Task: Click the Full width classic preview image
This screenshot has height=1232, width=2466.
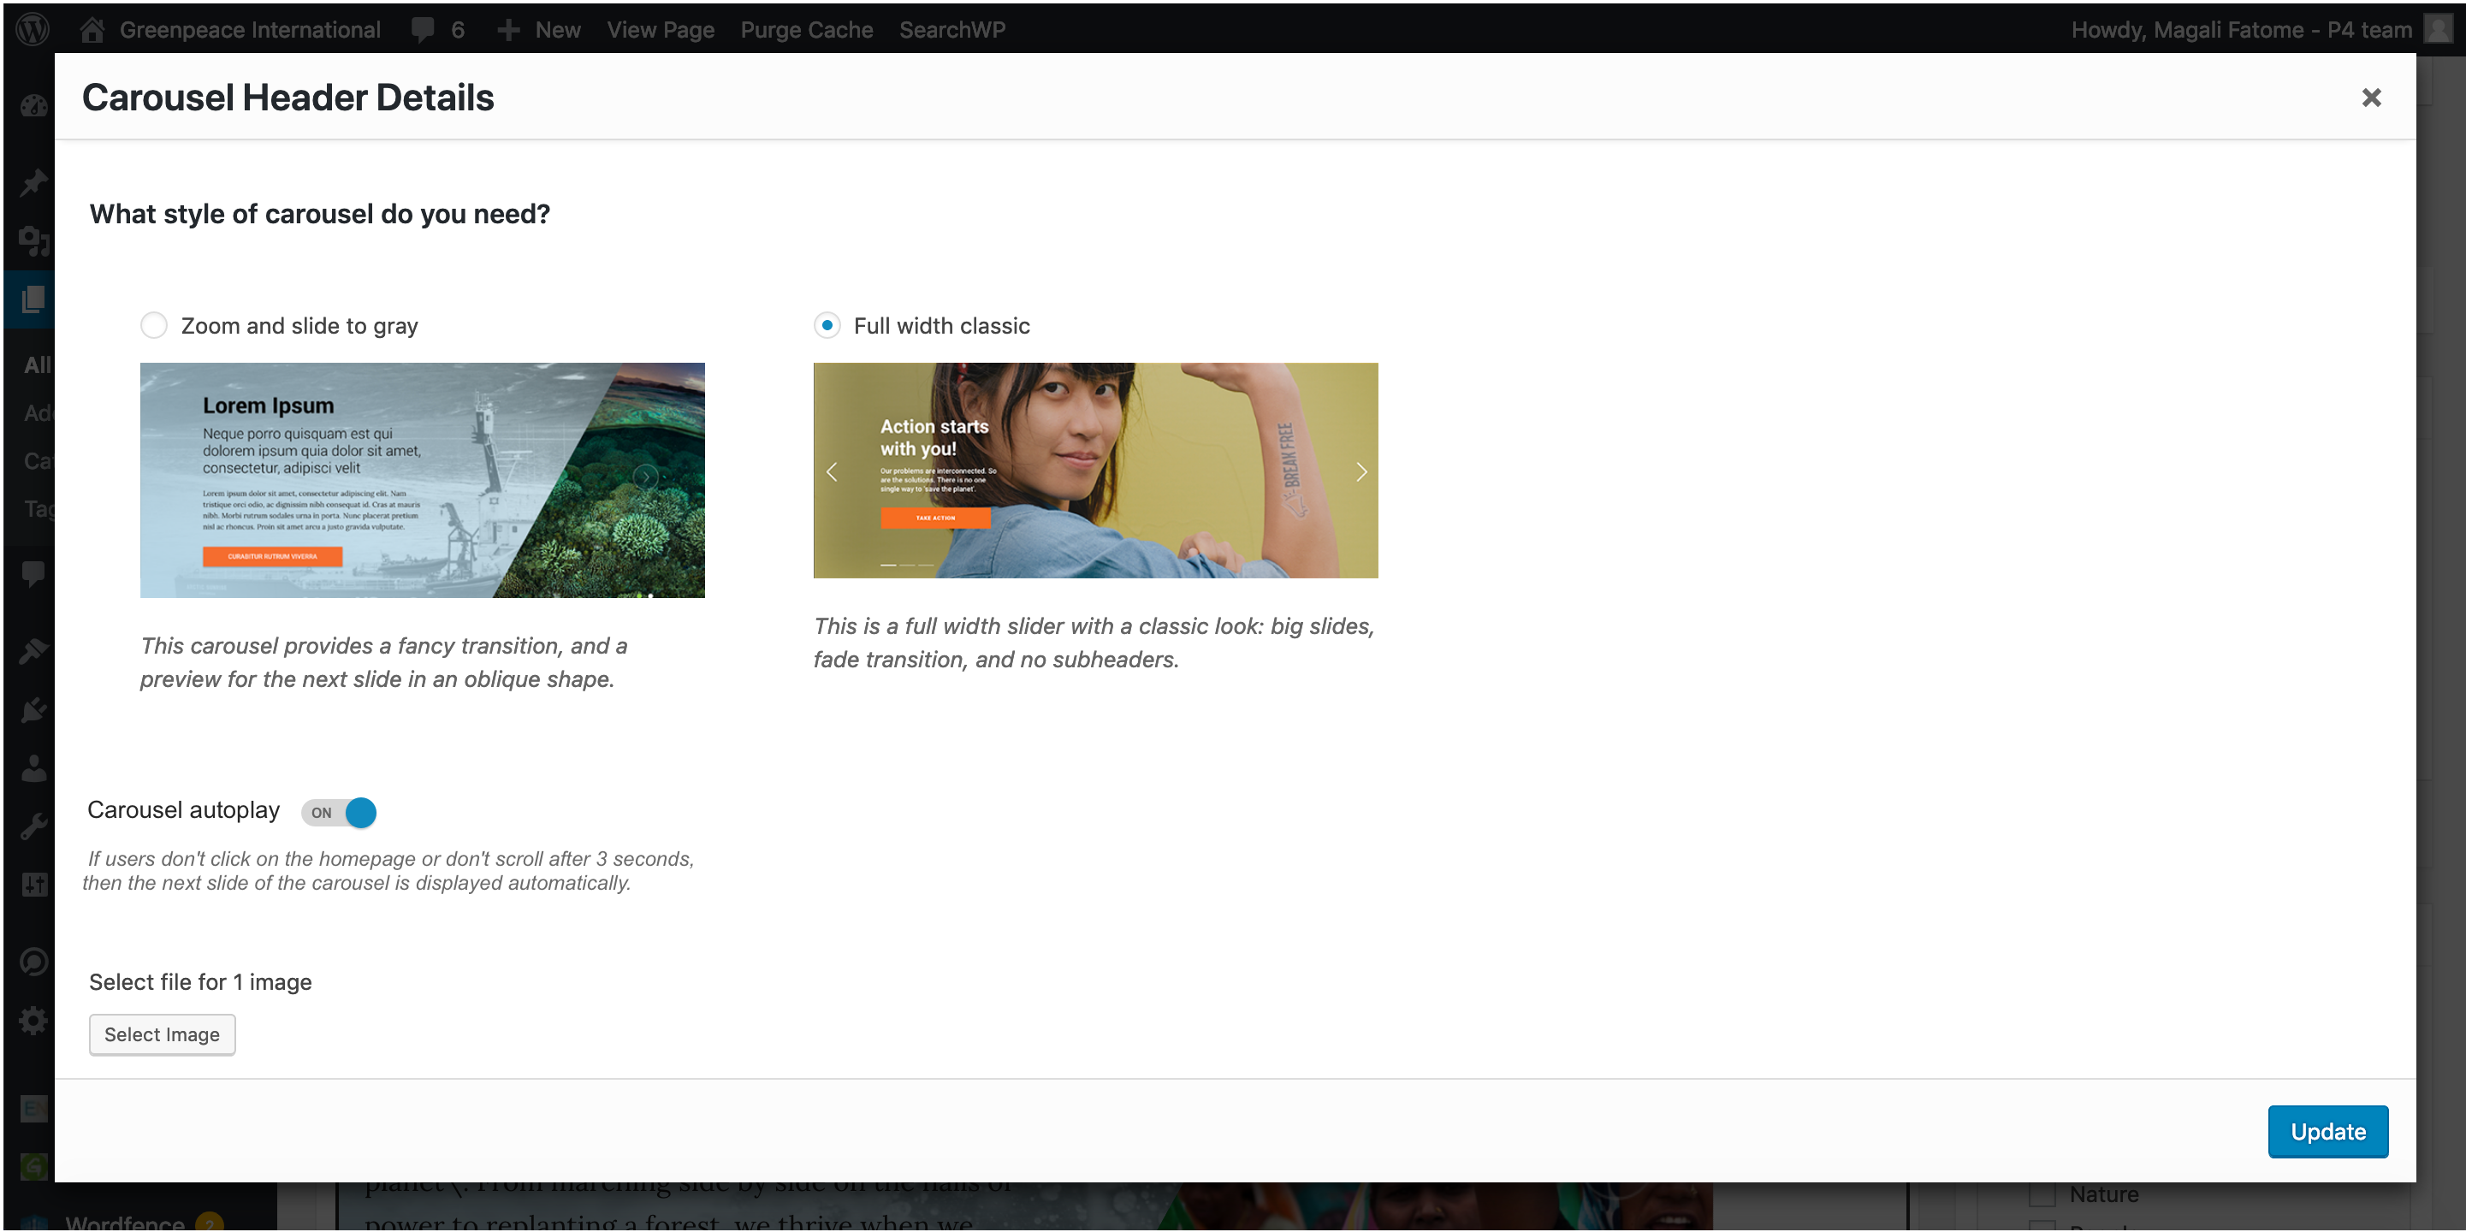Action: coord(1095,470)
